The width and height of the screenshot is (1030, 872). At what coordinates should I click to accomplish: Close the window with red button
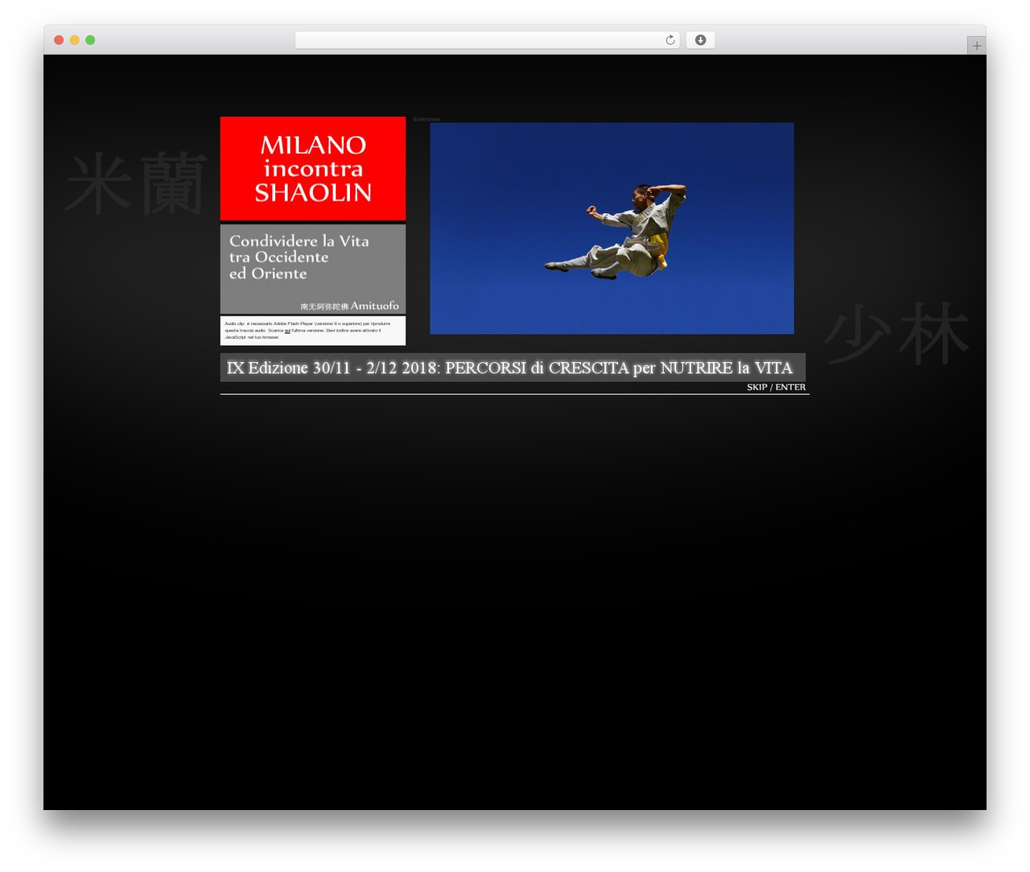pyautogui.click(x=59, y=40)
